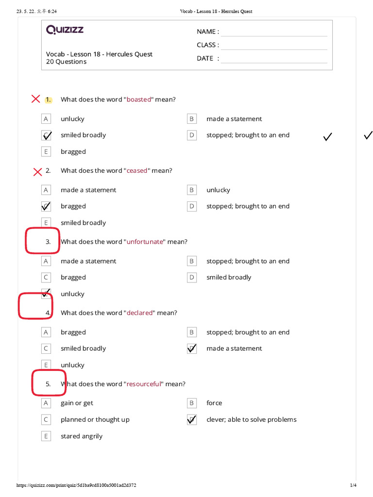Screen dimensions: 373x497
Task: Click the red word 'unfortunate'
Action: pos(145,242)
